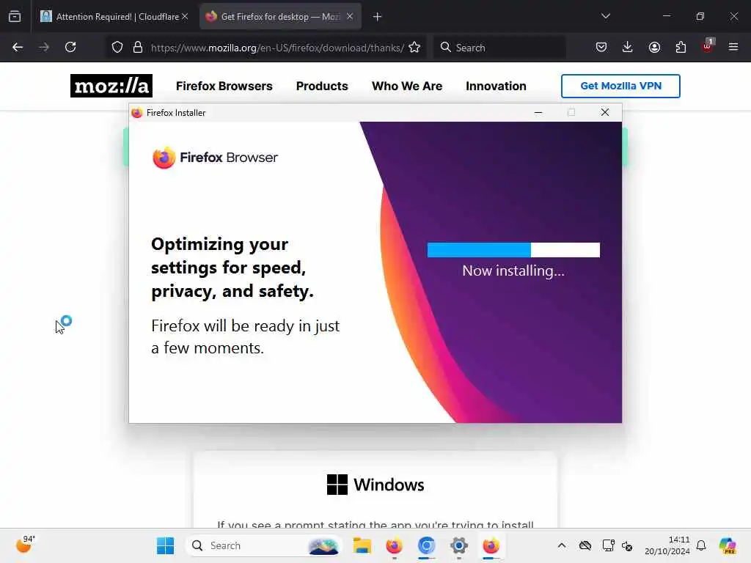Open the Windows Start menu
This screenshot has width=751, height=563.
(x=165, y=545)
